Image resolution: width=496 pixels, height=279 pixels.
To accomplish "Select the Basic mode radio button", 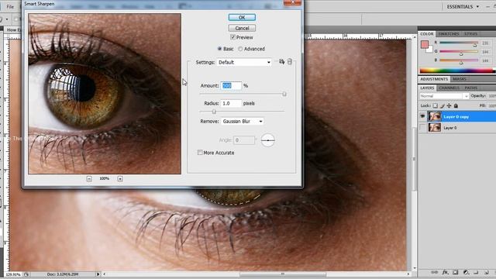I will (x=219, y=49).
